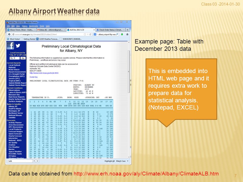The height and width of the screenshot is (182, 243).
Task: Click the City, St input field
Action: coord(15,58)
